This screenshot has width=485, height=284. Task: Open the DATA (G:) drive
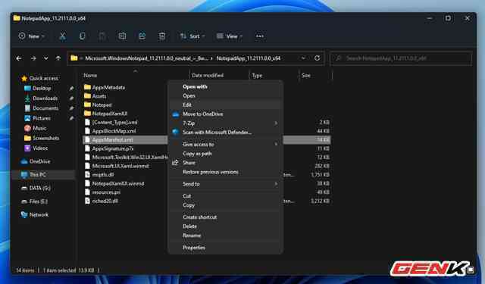[x=39, y=188]
